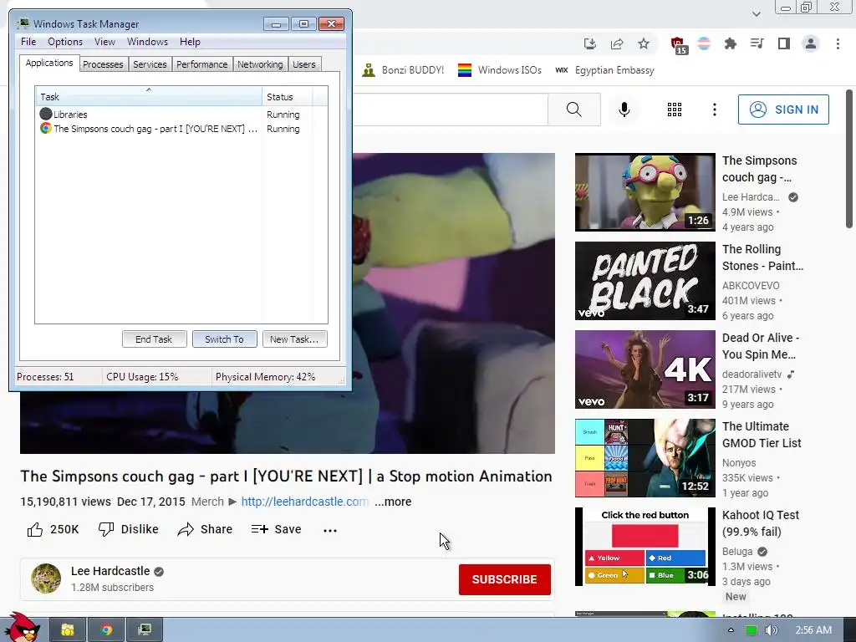Switch to the Networking tab
The height and width of the screenshot is (642, 856).
(260, 64)
